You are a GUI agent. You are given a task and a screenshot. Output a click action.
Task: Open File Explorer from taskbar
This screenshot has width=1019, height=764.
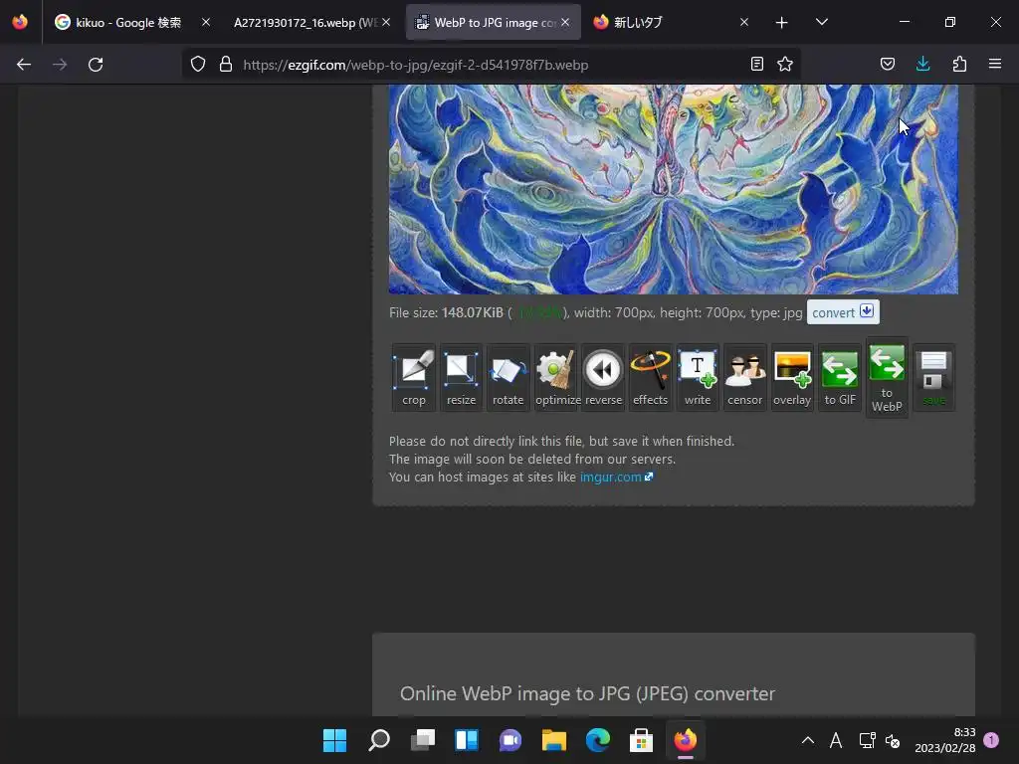pos(553,740)
